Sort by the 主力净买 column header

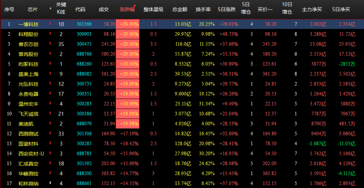coord(312,9)
